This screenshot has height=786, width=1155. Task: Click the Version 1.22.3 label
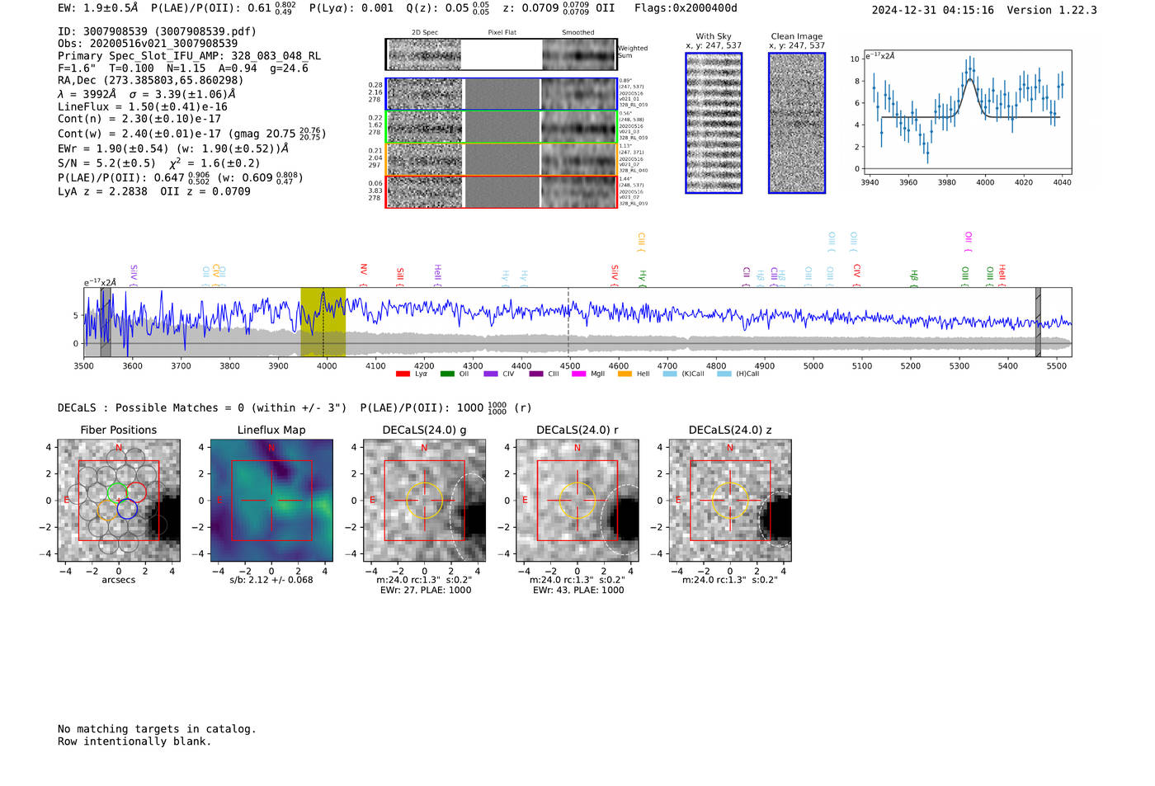(1052, 11)
